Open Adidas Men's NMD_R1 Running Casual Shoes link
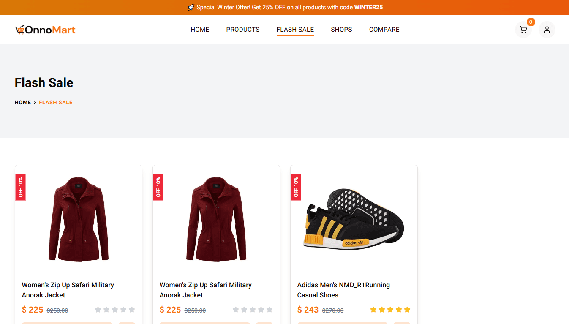 tap(343, 290)
